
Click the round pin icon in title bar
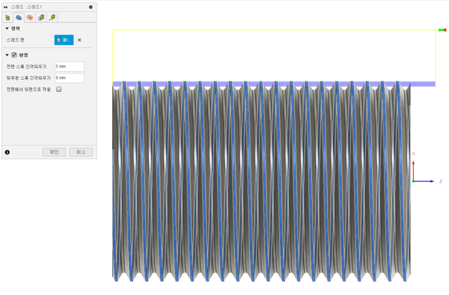tap(91, 7)
